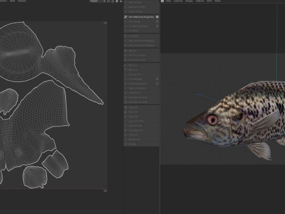Viewport: 285px width, 214px height.
Task: Select Clear UV Pins entry
Action: (141, 11)
